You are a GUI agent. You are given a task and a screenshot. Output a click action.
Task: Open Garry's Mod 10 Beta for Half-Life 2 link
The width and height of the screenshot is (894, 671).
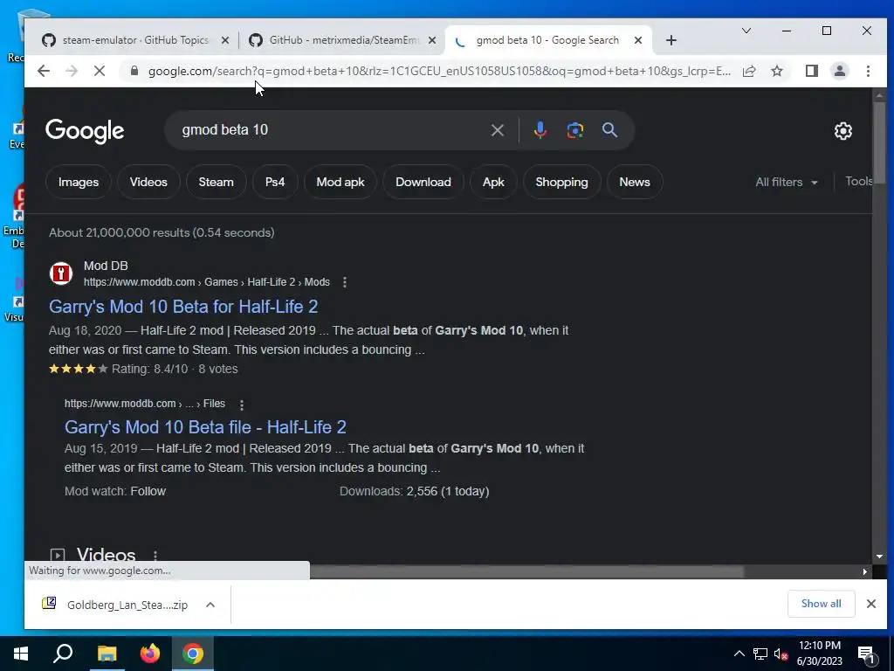[183, 307]
